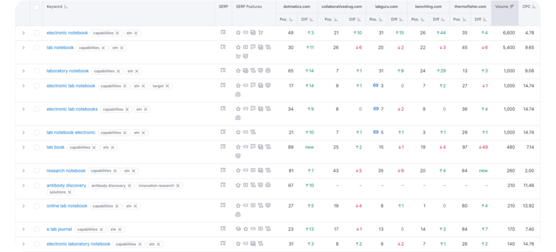556x252 pixels.
Task: Open SERP view for antibody discovery row
Action: click(x=223, y=185)
